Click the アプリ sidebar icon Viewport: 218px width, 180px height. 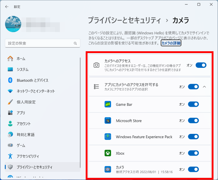click(x=10, y=113)
